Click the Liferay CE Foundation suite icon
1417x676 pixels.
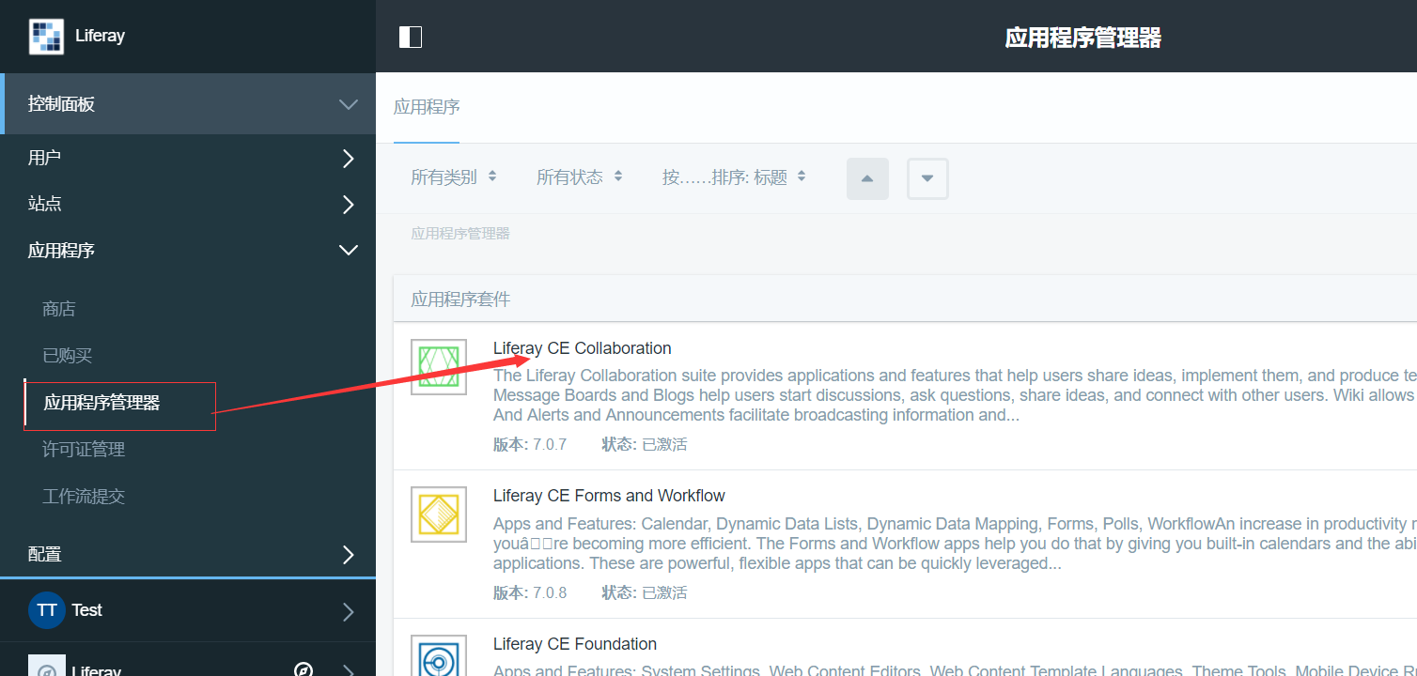pos(439,657)
